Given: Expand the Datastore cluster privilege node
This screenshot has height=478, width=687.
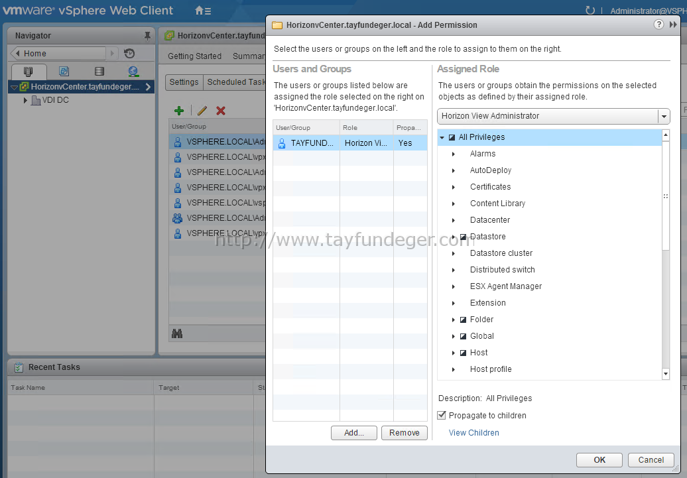Looking at the screenshot, I should [454, 254].
